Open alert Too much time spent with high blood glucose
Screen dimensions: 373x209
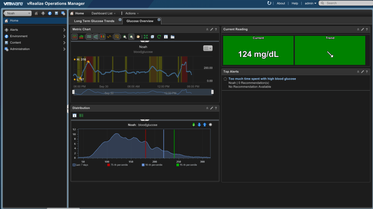pyautogui.click(x=262, y=79)
